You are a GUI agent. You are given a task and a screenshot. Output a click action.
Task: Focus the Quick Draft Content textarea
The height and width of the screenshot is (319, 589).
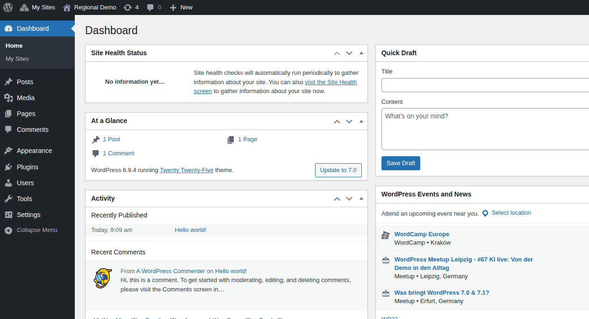tap(485, 129)
